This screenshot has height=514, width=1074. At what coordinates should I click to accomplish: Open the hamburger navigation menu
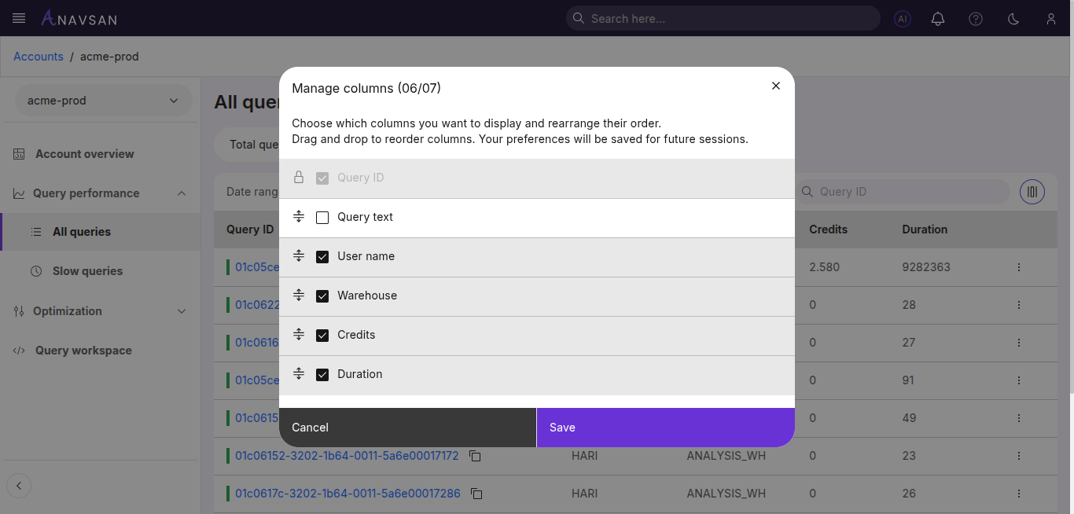pyautogui.click(x=19, y=18)
